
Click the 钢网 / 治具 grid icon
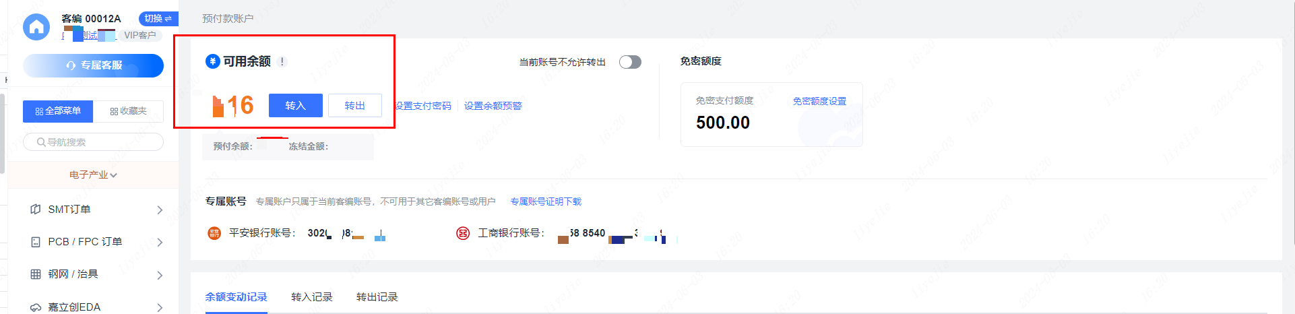click(36, 274)
